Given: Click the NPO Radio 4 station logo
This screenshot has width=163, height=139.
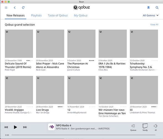Looking at the screenshot, I should point(51,127).
